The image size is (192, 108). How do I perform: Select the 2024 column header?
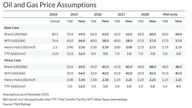pos(55,15)
